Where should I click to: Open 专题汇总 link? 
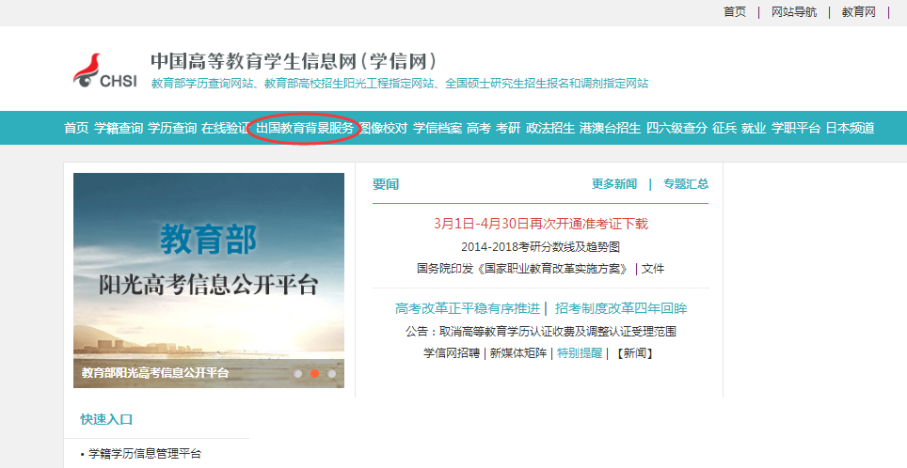(686, 184)
